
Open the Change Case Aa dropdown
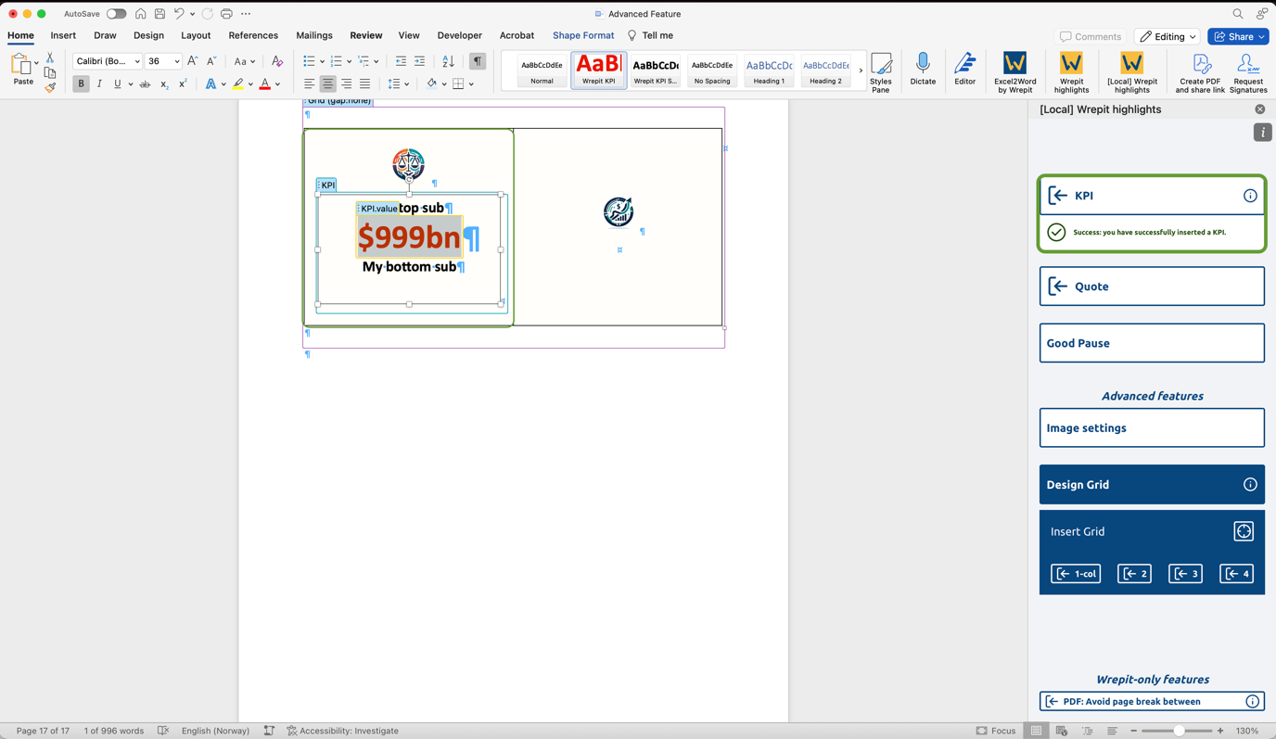244,61
